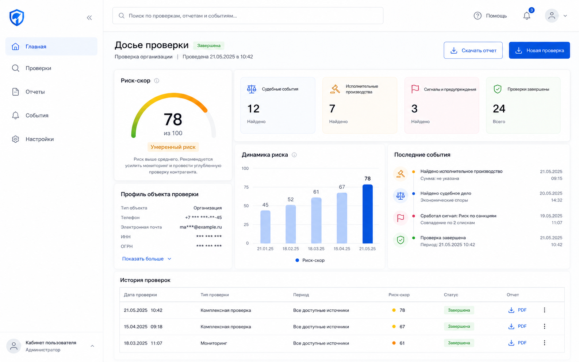
Task: Download PDF for 18.03.2025 check
Action: coord(517,343)
